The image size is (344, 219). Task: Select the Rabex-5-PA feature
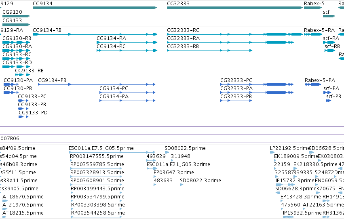pyautogui.click(x=313, y=84)
